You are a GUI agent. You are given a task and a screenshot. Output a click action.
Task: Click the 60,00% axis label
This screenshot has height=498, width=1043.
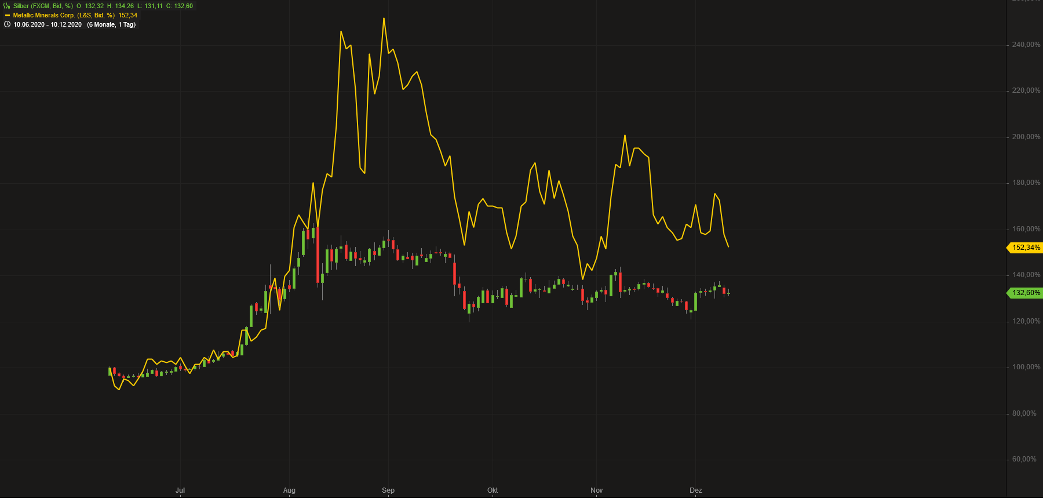(x=1024, y=459)
